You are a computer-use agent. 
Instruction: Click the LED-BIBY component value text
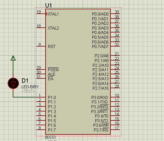30,87
